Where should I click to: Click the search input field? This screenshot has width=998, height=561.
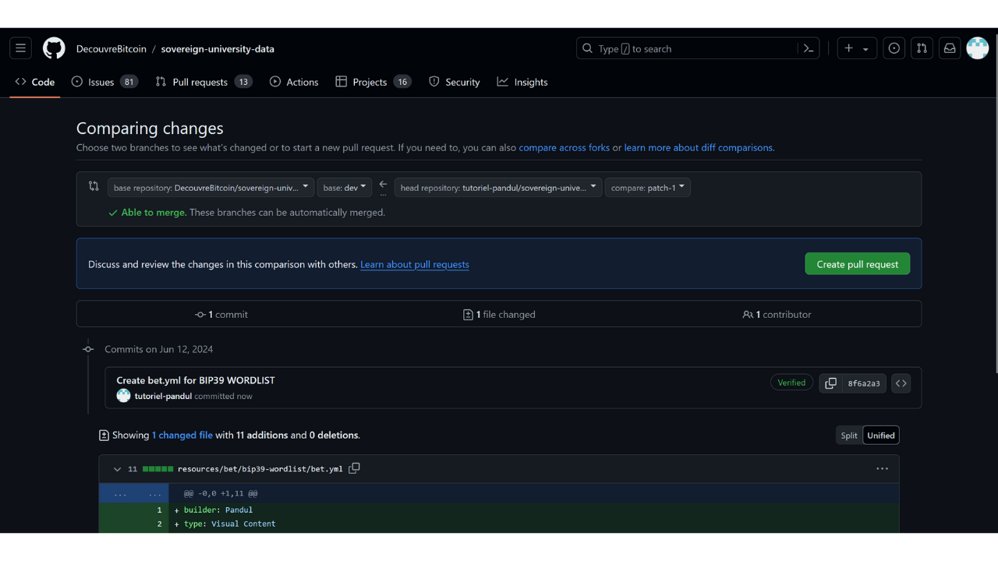point(686,48)
